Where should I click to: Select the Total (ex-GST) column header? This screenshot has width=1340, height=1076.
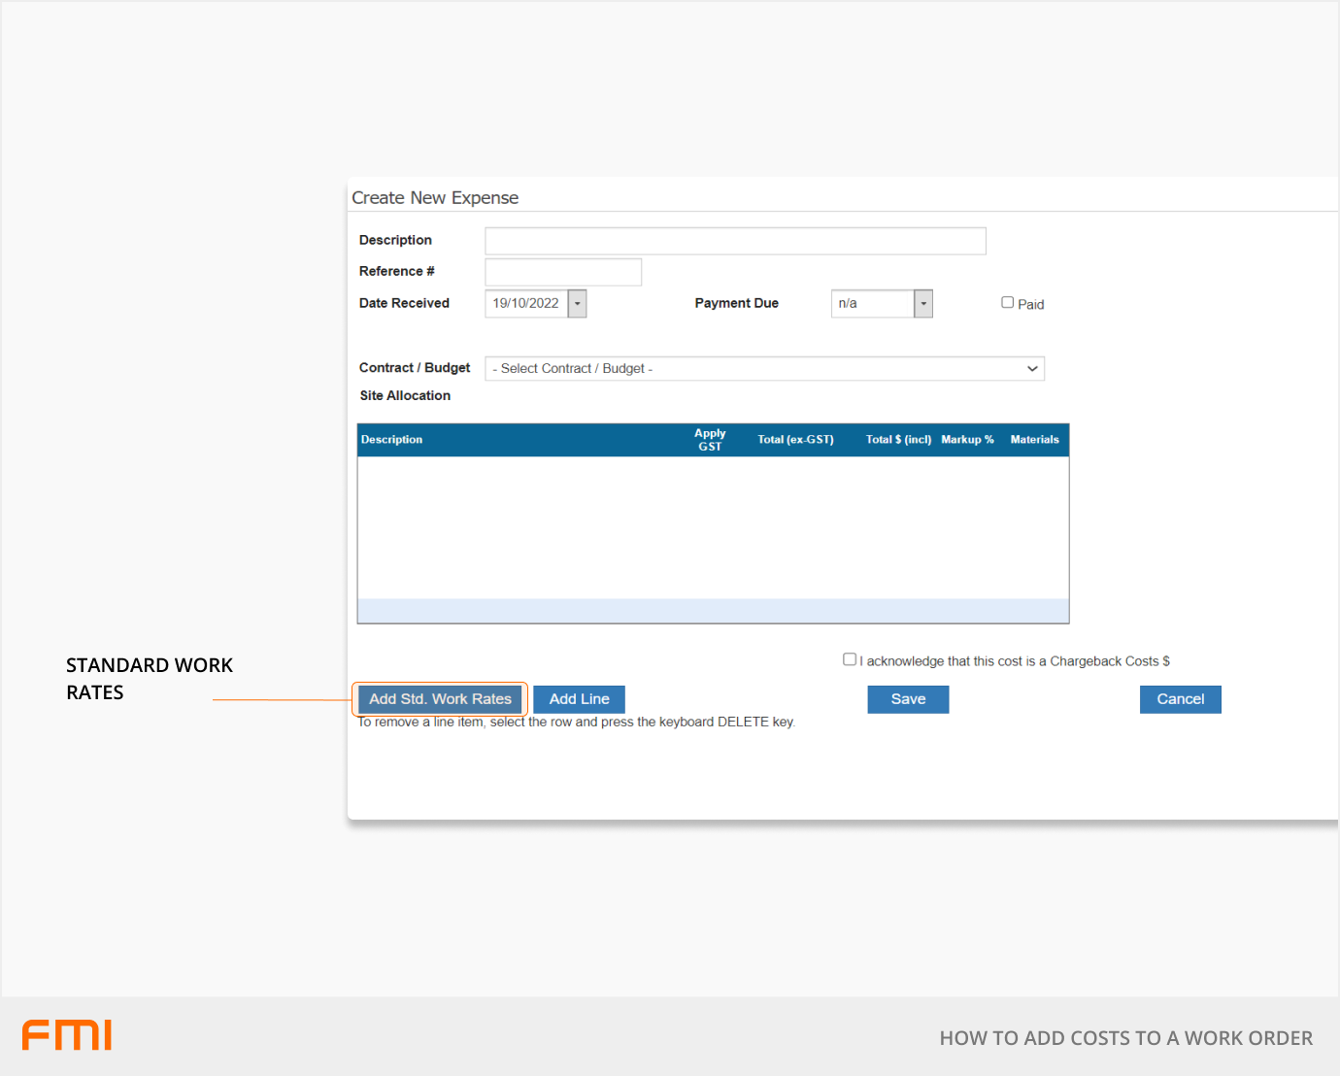795,440
